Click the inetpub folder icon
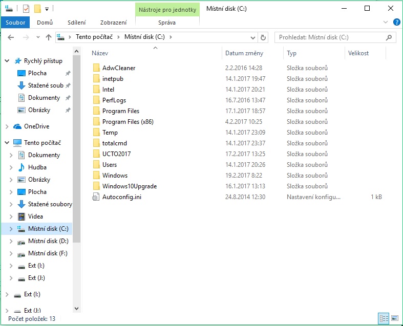 click(x=96, y=79)
